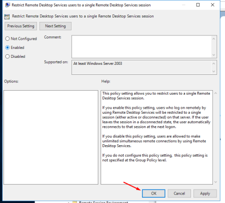
Task: Close the policy setting dialog
Action: coord(212,5)
